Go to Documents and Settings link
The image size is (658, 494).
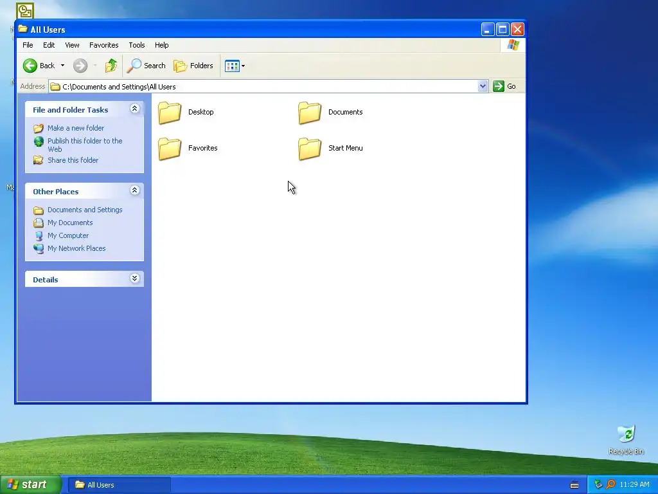pyautogui.click(x=85, y=210)
